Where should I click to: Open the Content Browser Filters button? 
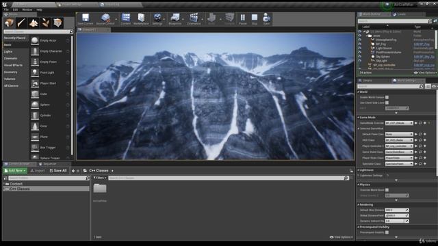click(x=100, y=178)
